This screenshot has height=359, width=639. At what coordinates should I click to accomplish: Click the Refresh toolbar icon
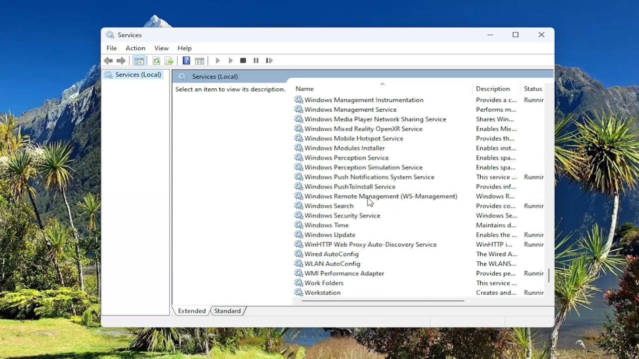coord(156,61)
